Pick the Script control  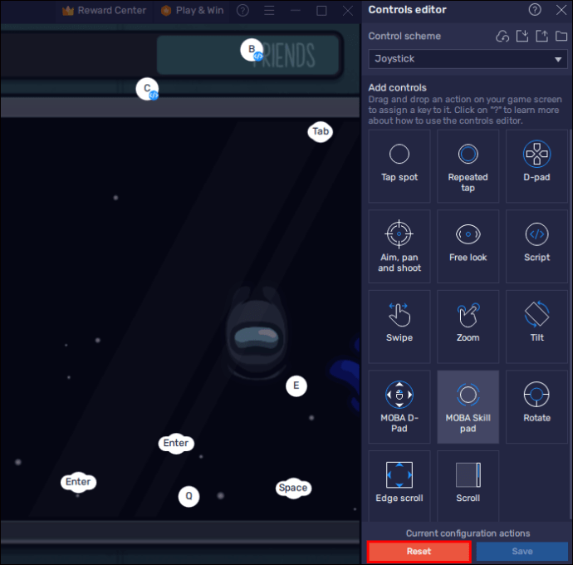click(x=536, y=246)
